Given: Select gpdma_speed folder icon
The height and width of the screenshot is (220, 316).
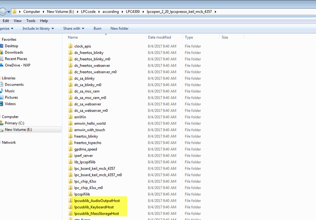Looking at the screenshot, I should pyautogui.click(x=70, y=149).
